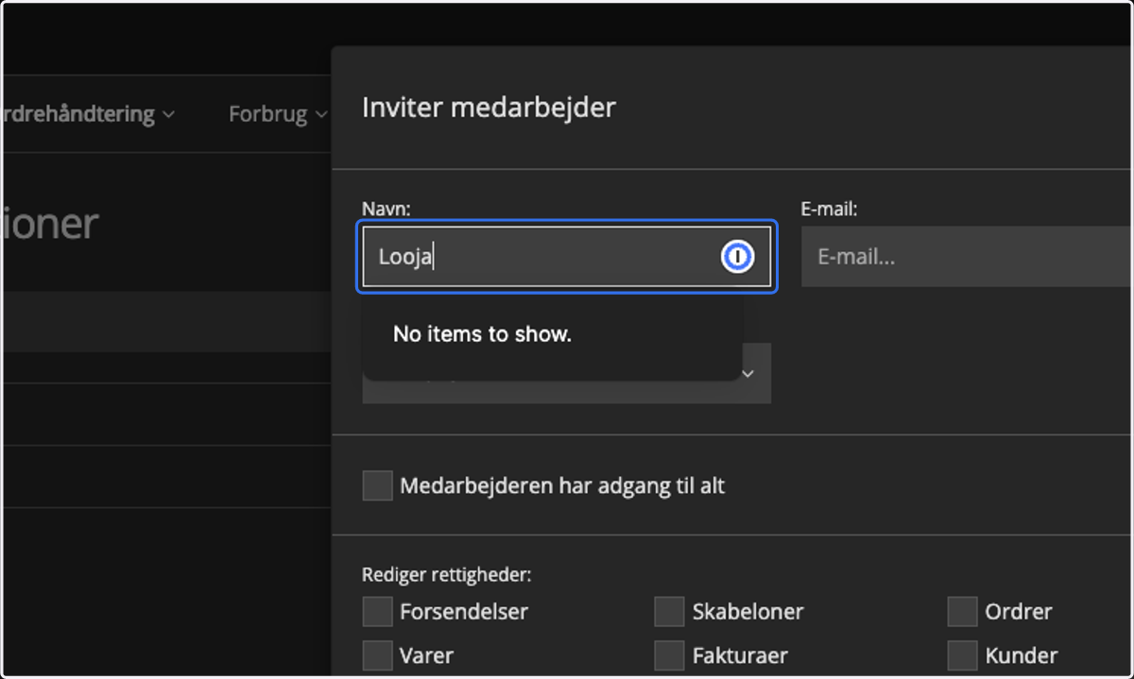The image size is (1134, 679).
Task: Click the 1Password icon in Navn field
Action: click(737, 256)
